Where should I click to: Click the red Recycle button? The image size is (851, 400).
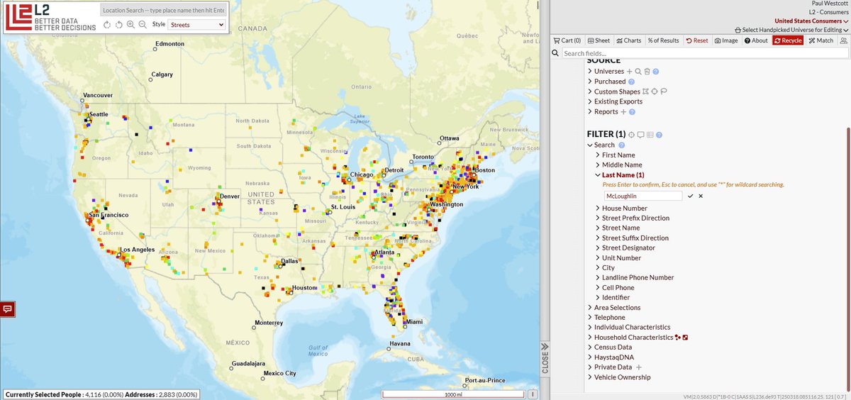click(x=788, y=40)
